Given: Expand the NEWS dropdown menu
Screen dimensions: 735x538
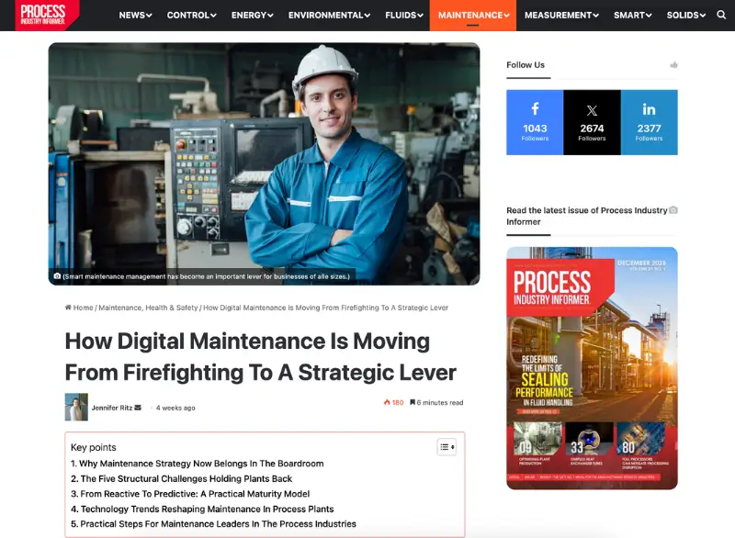Looking at the screenshot, I should pyautogui.click(x=133, y=15).
